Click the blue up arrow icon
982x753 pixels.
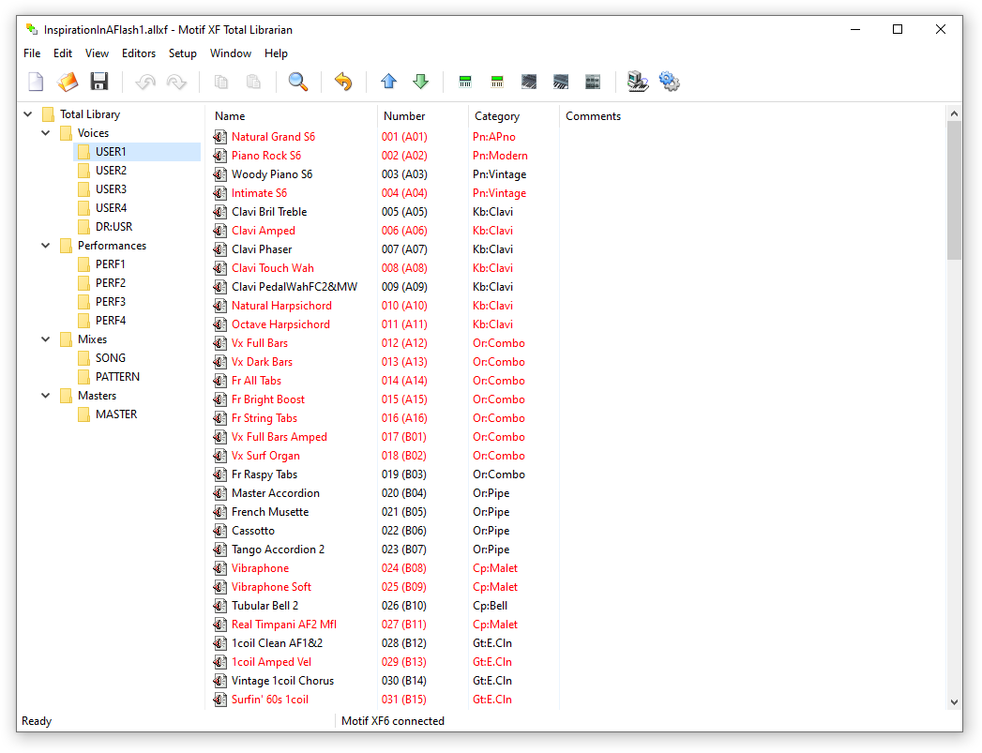(389, 82)
